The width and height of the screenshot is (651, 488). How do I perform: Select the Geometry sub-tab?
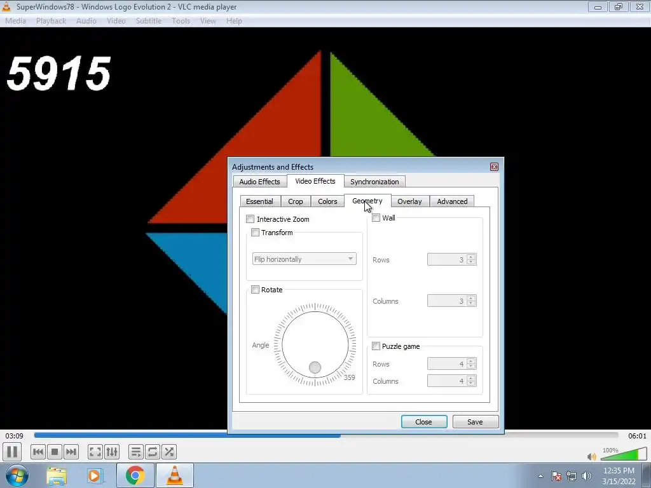click(367, 200)
